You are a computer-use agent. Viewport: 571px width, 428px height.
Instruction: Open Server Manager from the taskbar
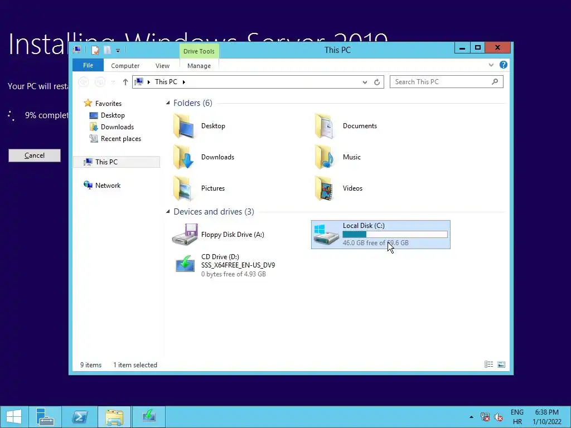tap(45, 417)
